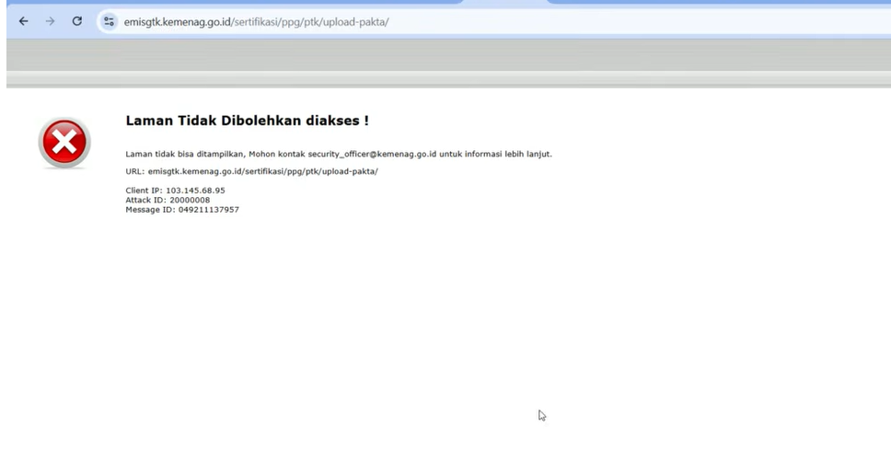Click the red X error icon
Image resolution: width=891 pixels, height=474 pixels.
(64, 143)
